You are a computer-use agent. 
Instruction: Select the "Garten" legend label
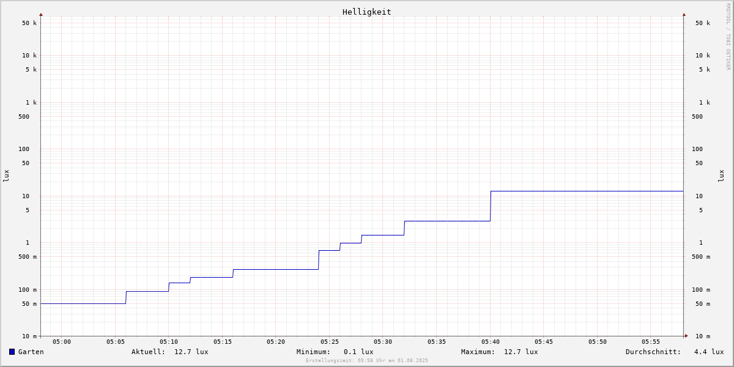pyautogui.click(x=31, y=352)
